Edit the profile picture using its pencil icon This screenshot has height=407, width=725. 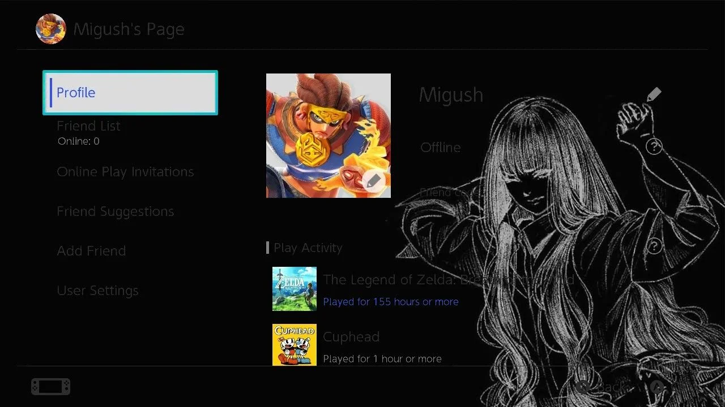pyautogui.click(x=373, y=181)
